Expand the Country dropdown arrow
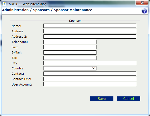 (94, 68)
